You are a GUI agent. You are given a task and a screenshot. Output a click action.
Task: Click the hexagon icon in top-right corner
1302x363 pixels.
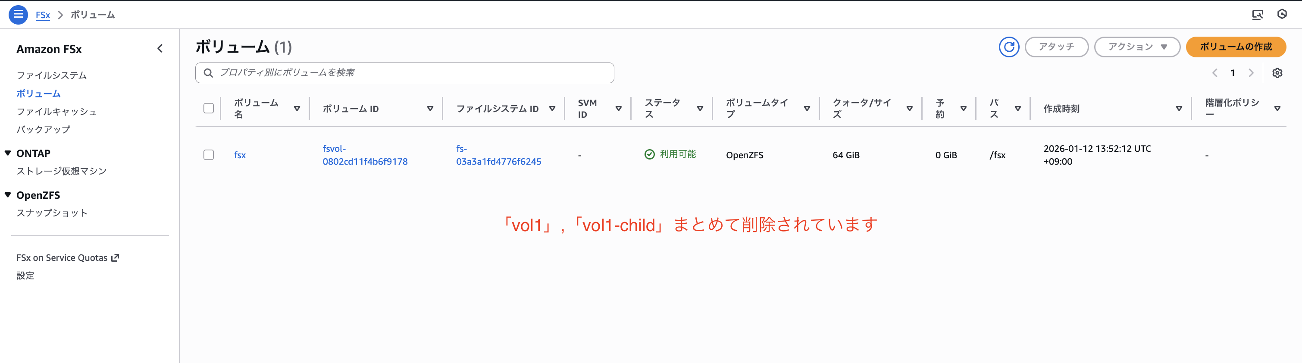point(1282,15)
